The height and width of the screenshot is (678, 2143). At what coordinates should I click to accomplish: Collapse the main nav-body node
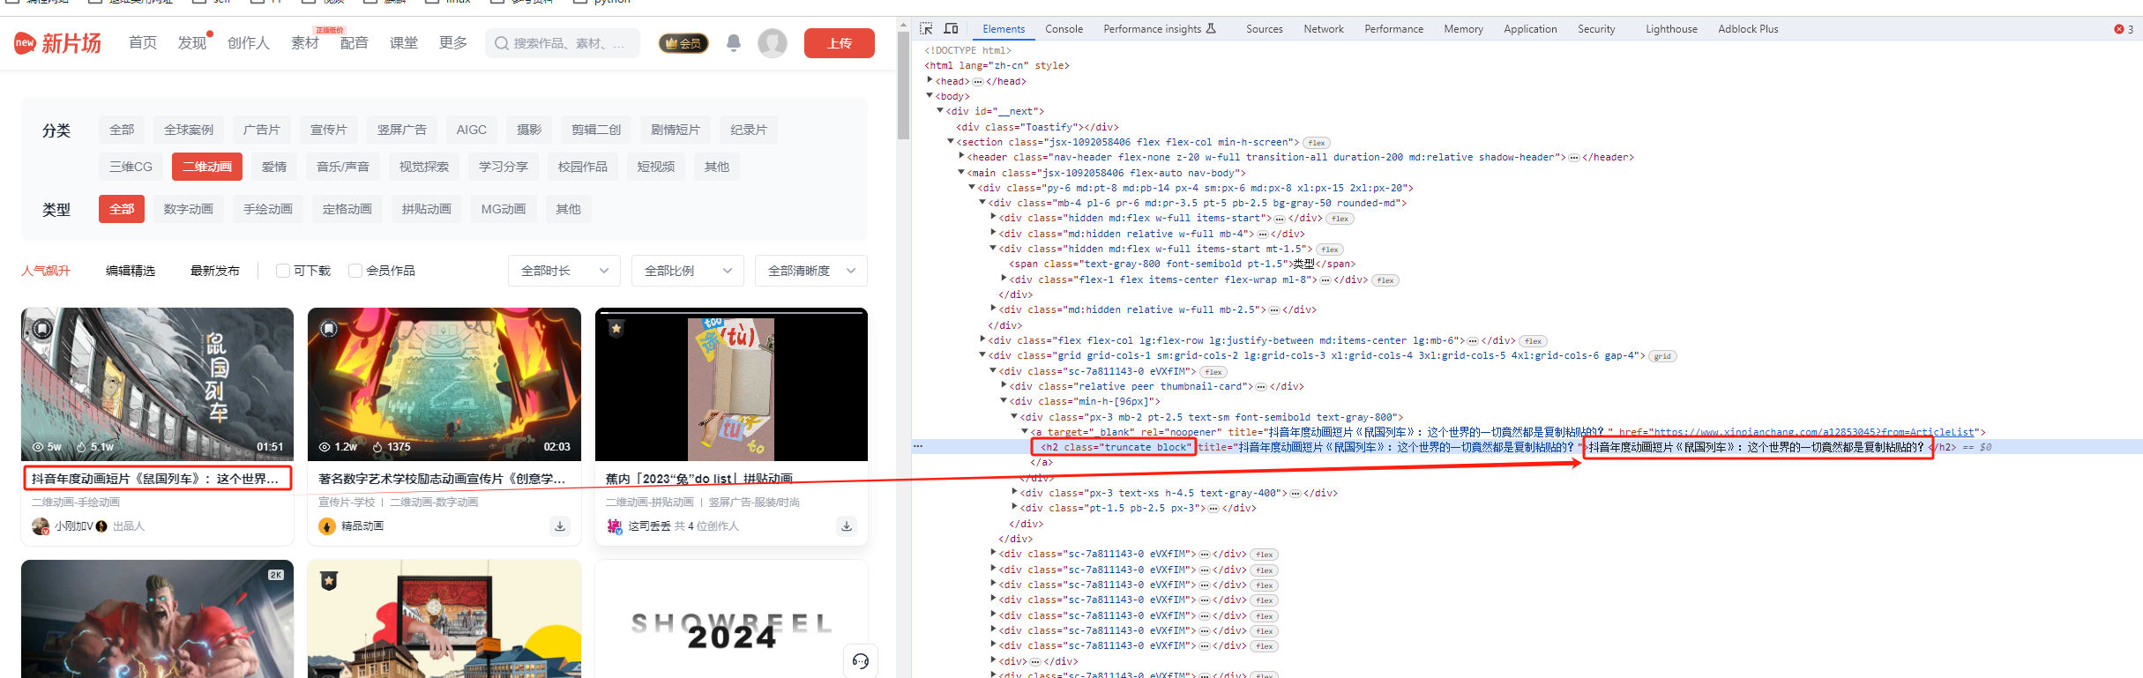pyautogui.click(x=961, y=172)
